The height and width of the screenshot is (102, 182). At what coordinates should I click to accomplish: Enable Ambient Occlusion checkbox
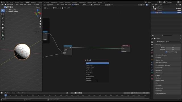(x=156, y=55)
